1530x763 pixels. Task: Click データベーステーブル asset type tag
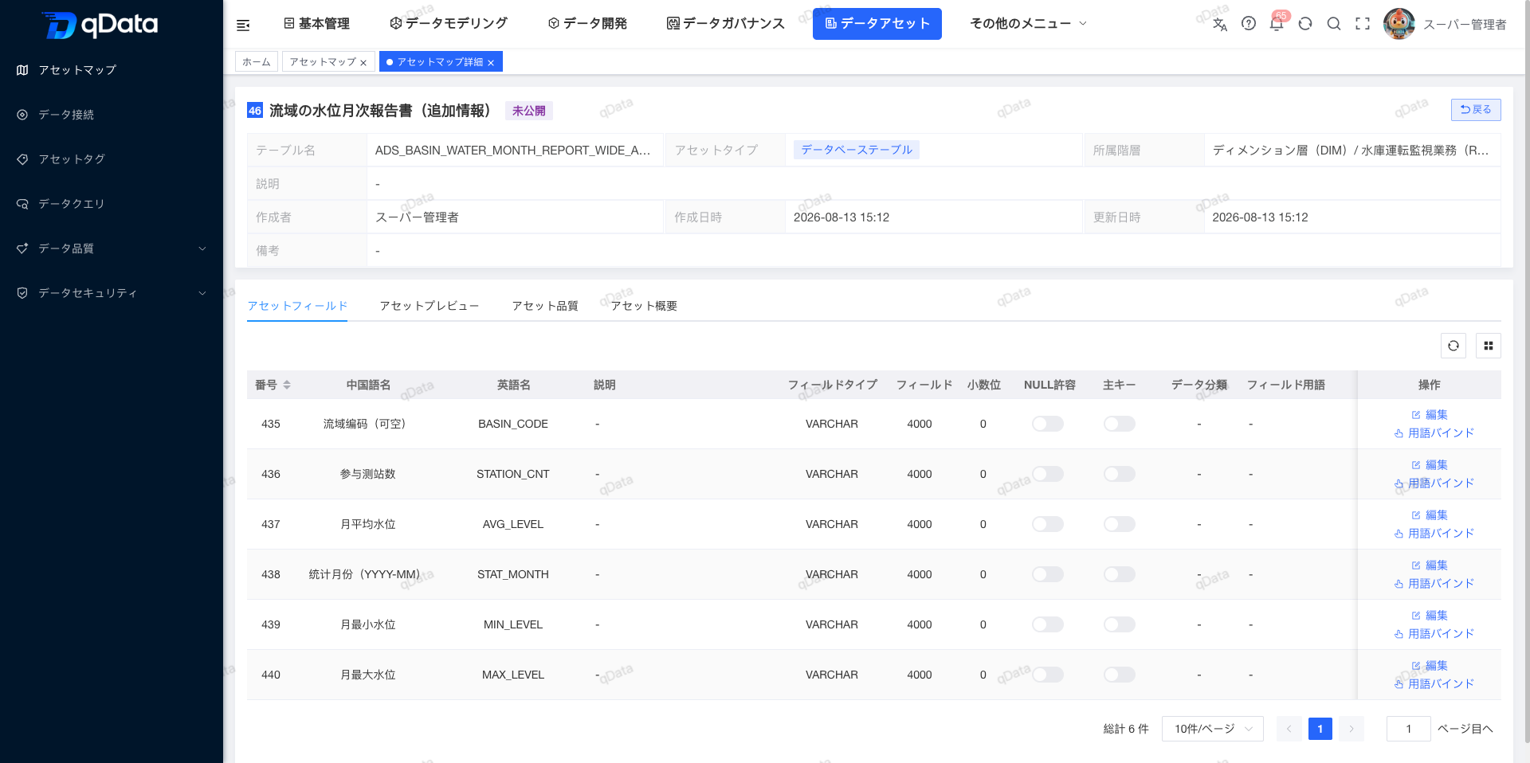coord(857,150)
